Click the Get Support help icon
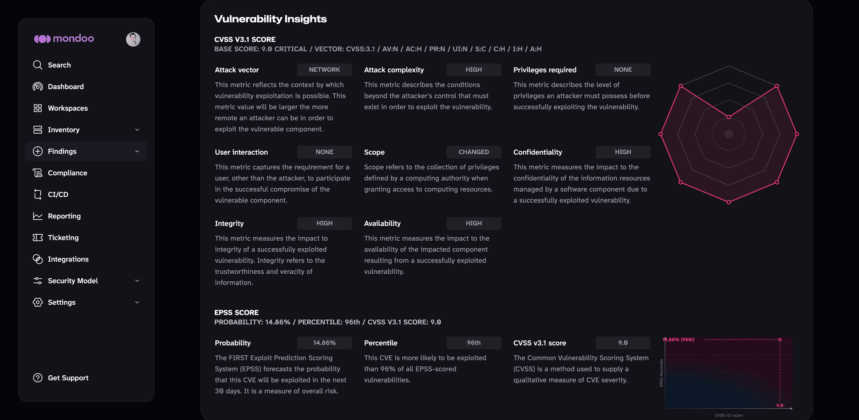This screenshot has height=420, width=859. (38, 378)
